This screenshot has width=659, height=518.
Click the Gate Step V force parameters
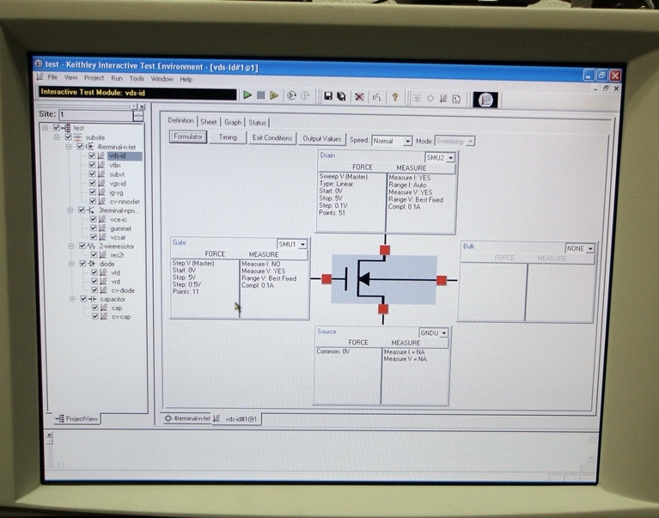coord(205,289)
